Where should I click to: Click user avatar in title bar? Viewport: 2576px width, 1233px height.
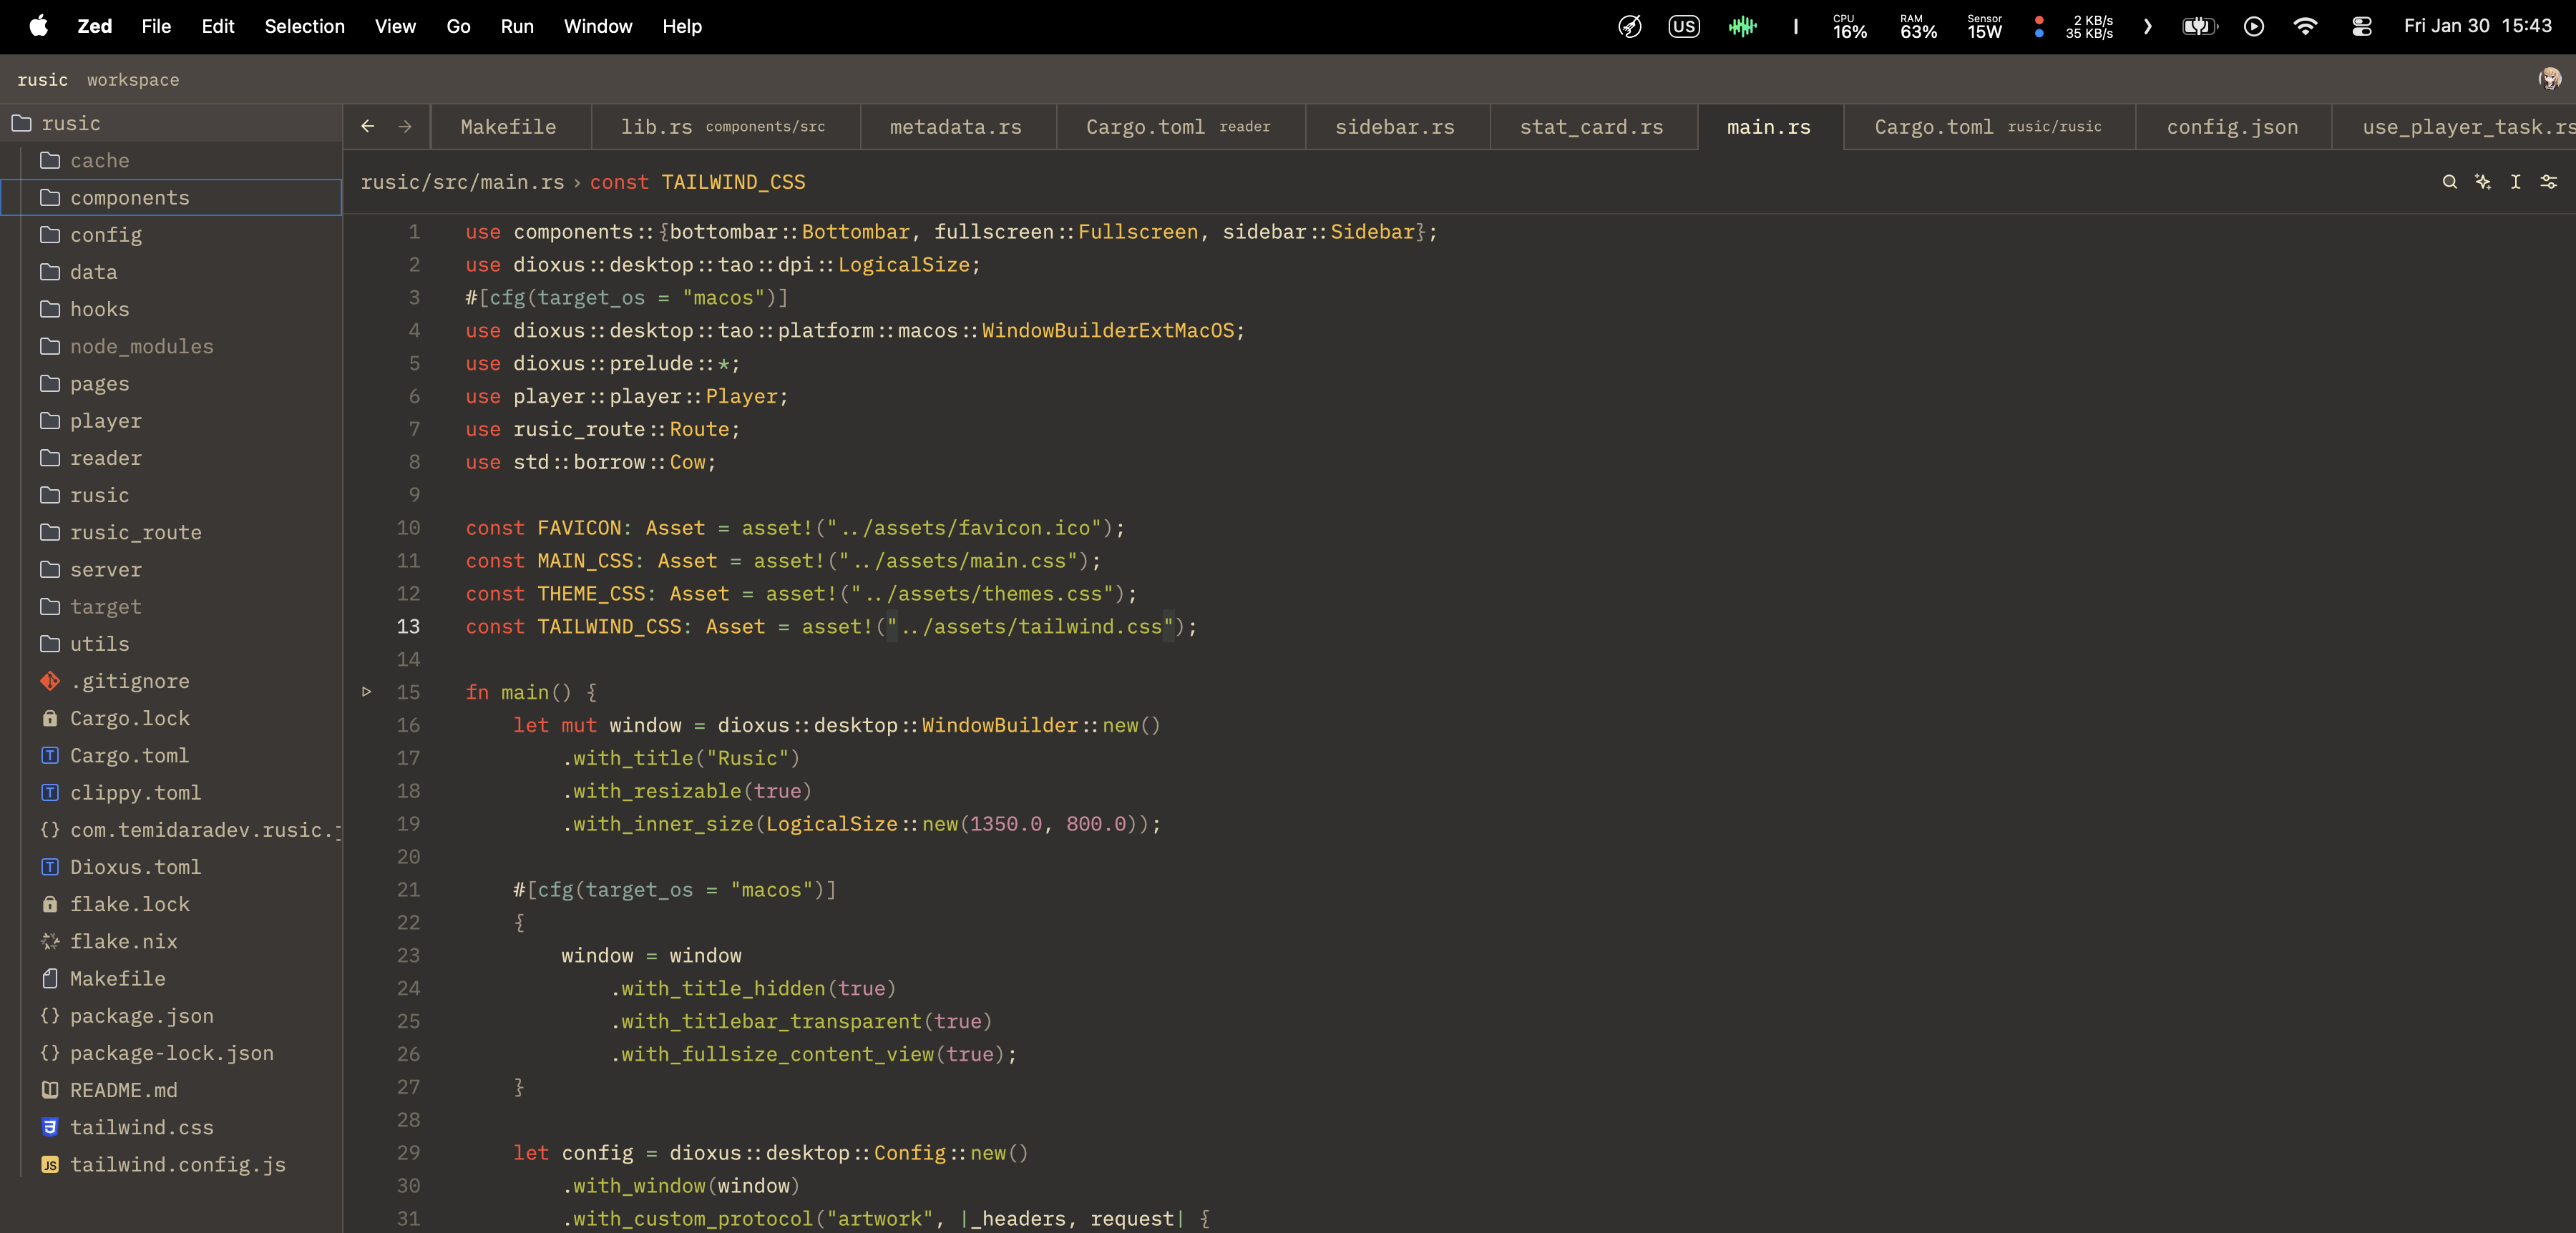[x=2549, y=79]
